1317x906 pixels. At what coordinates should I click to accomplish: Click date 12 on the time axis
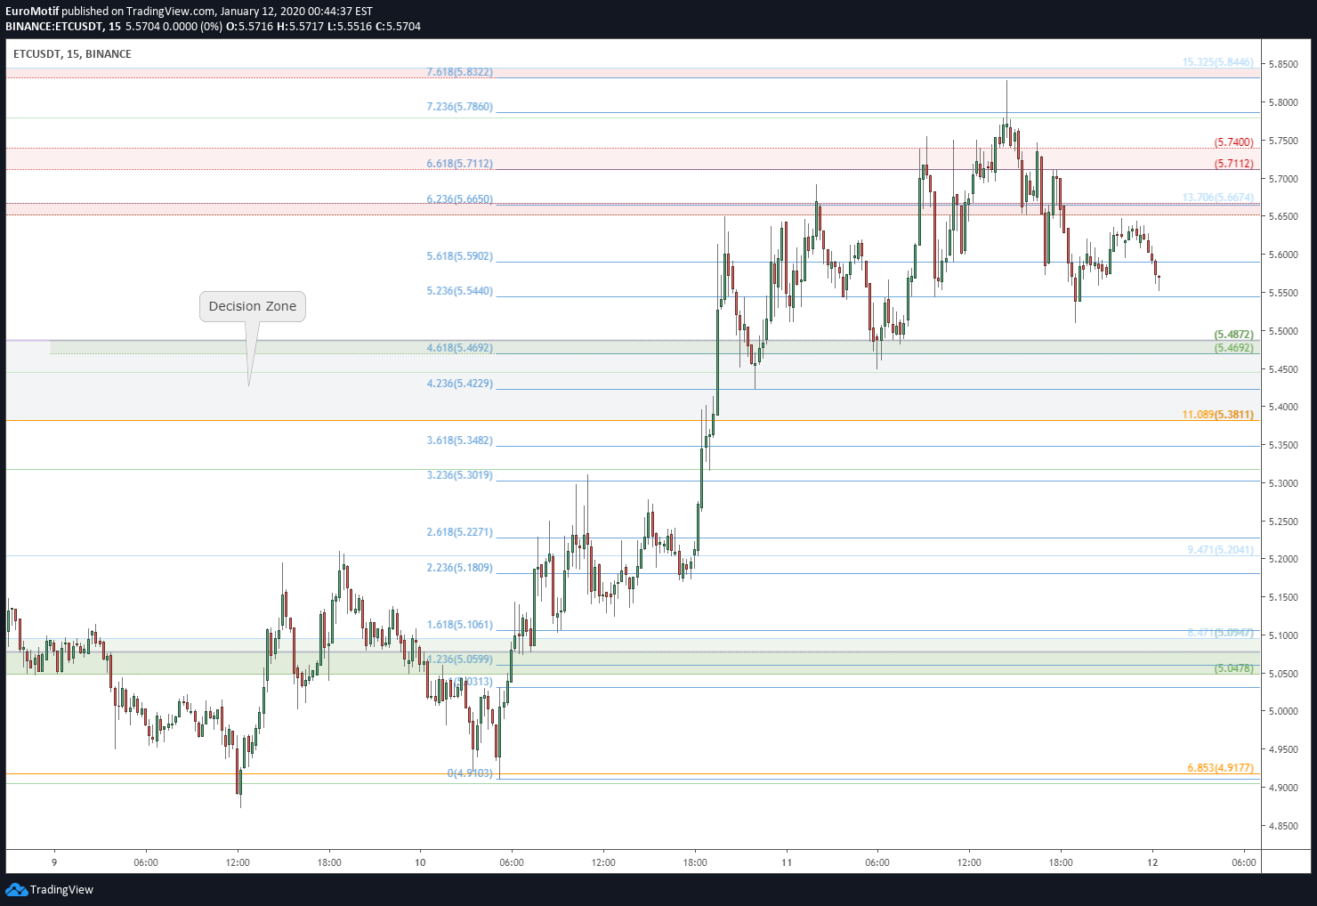(x=1152, y=862)
